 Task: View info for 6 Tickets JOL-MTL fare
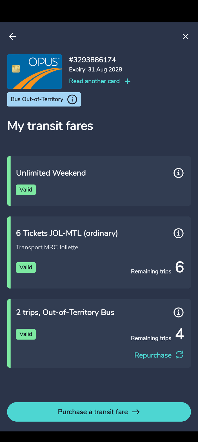178,233
